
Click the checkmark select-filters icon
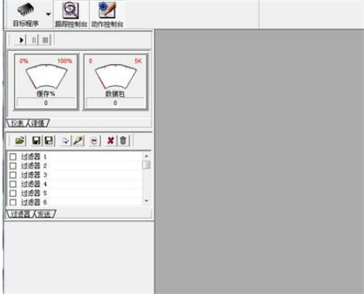click(66, 141)
